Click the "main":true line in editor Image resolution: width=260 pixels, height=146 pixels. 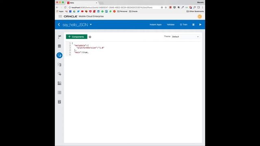[x=81, y=52]
